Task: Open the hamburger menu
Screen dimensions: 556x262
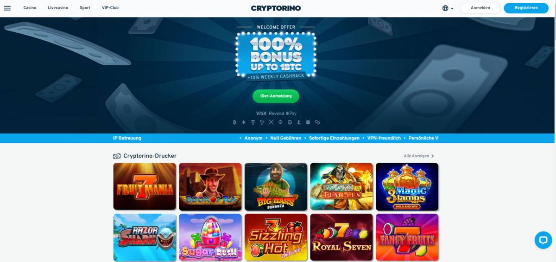Action: (x=7, y=8)
